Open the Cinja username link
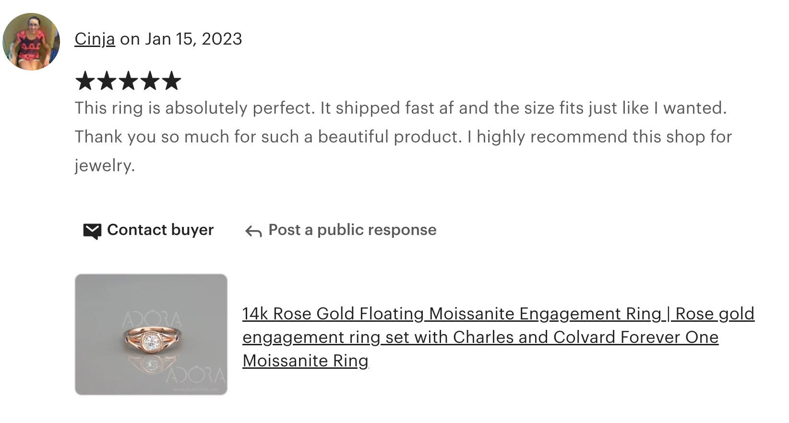The image size is (789, 423). pos(95,39)
